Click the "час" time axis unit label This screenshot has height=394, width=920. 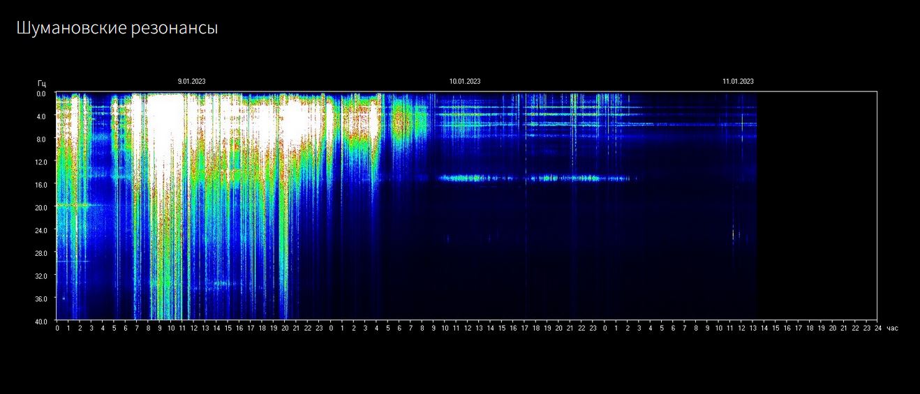coord(892,328)
